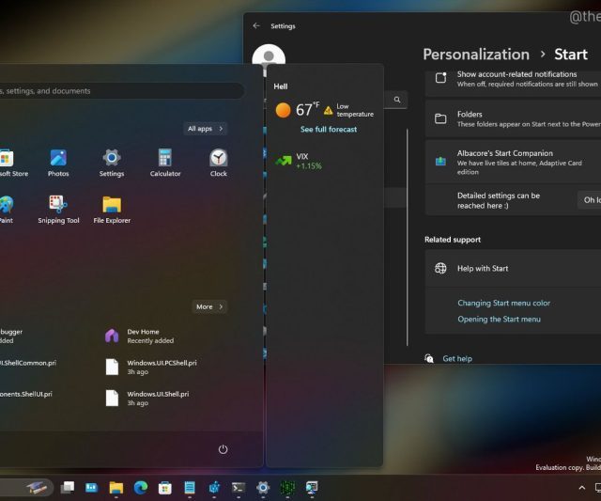Go to Personalization breadcrumb

click(476, 55)
